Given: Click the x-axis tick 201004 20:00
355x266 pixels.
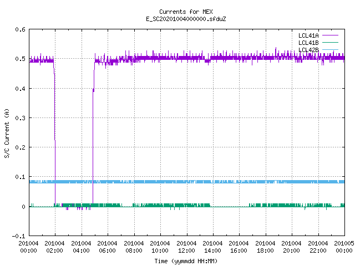Looking at the screenshot, I should 291,247.
